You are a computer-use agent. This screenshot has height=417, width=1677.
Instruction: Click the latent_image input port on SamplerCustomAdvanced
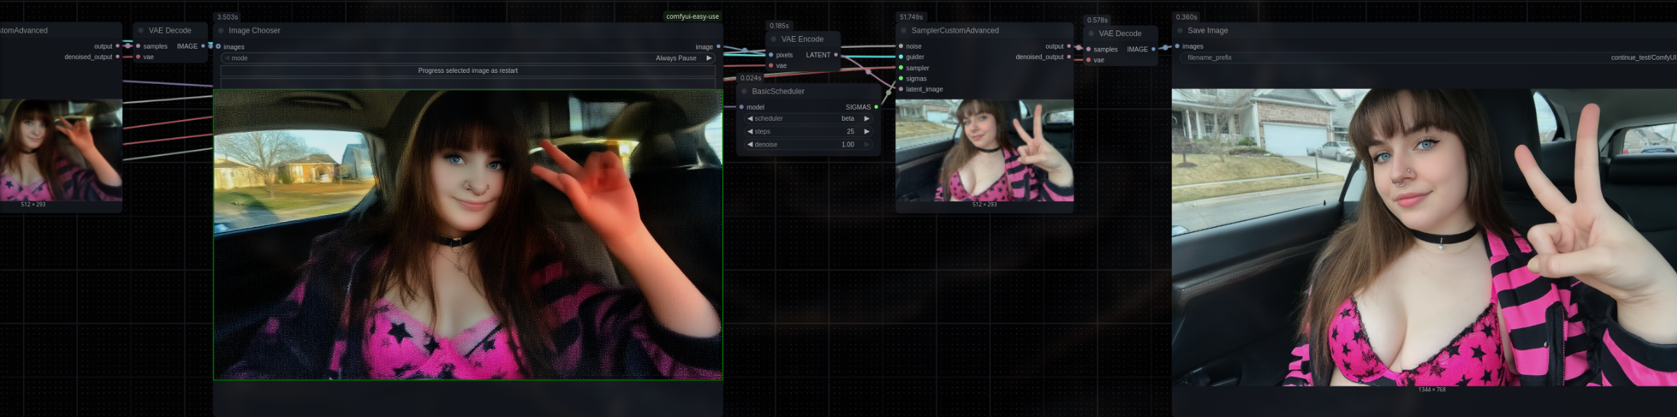901,89
